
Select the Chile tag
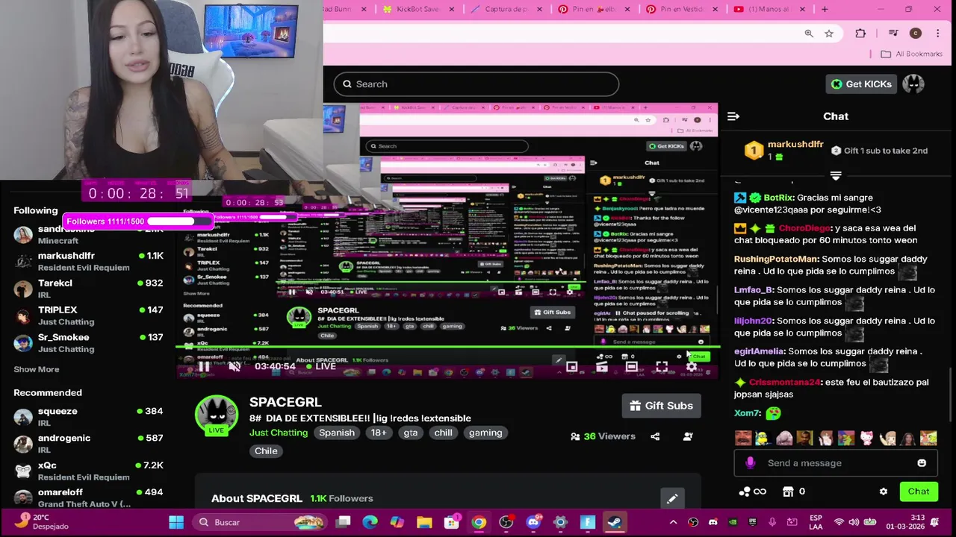[x=266, y=451]
